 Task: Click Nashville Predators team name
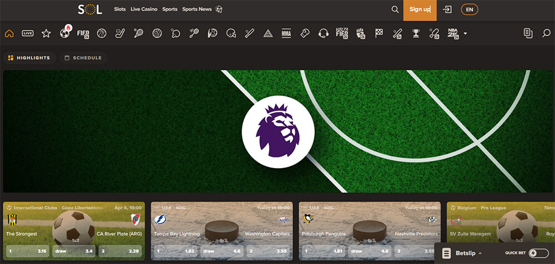[x=415, y=234]
